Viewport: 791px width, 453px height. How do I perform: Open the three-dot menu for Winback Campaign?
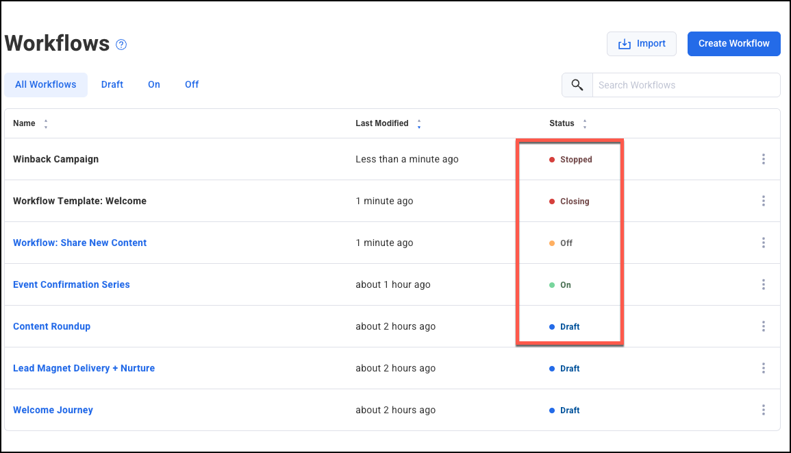[x=763, y=159]
